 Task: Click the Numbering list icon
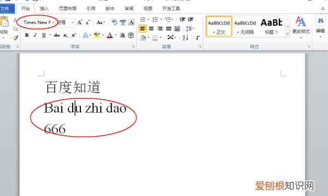click(x=155, y=20)
